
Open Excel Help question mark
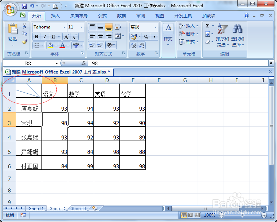pyautogui.click(x=246, y=16)
